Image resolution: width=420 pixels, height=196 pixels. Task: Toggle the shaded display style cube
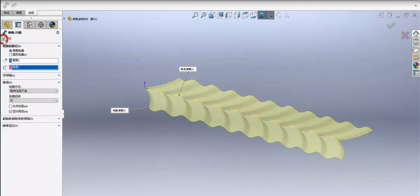(x=262, y=16)
